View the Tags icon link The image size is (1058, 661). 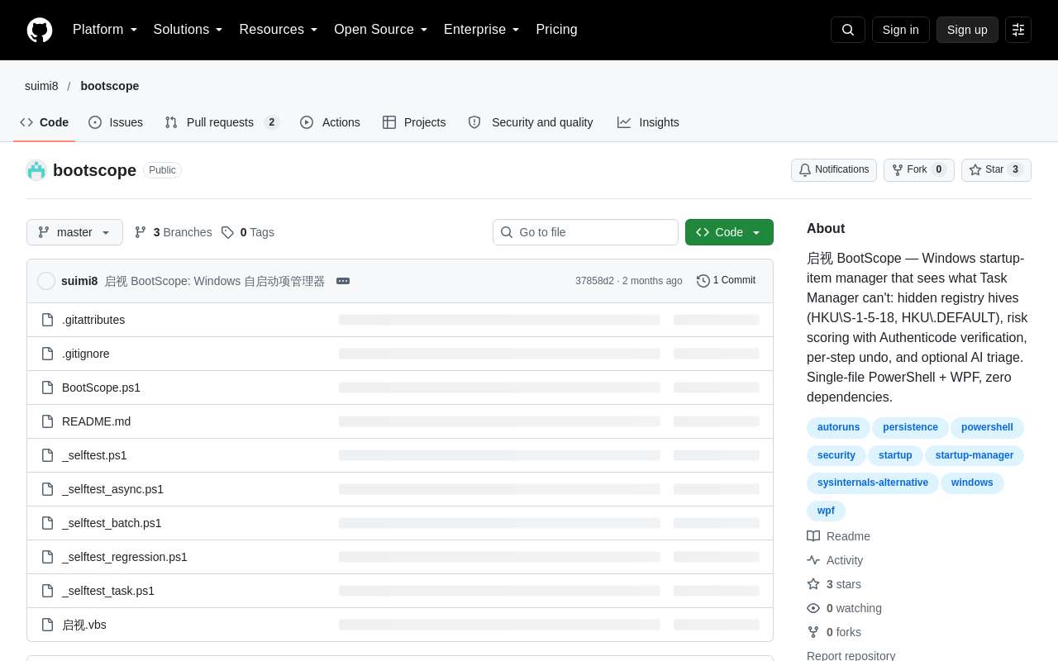click(227, 232)
